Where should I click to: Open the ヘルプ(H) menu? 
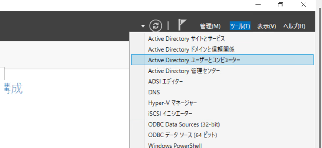point(294,26)
